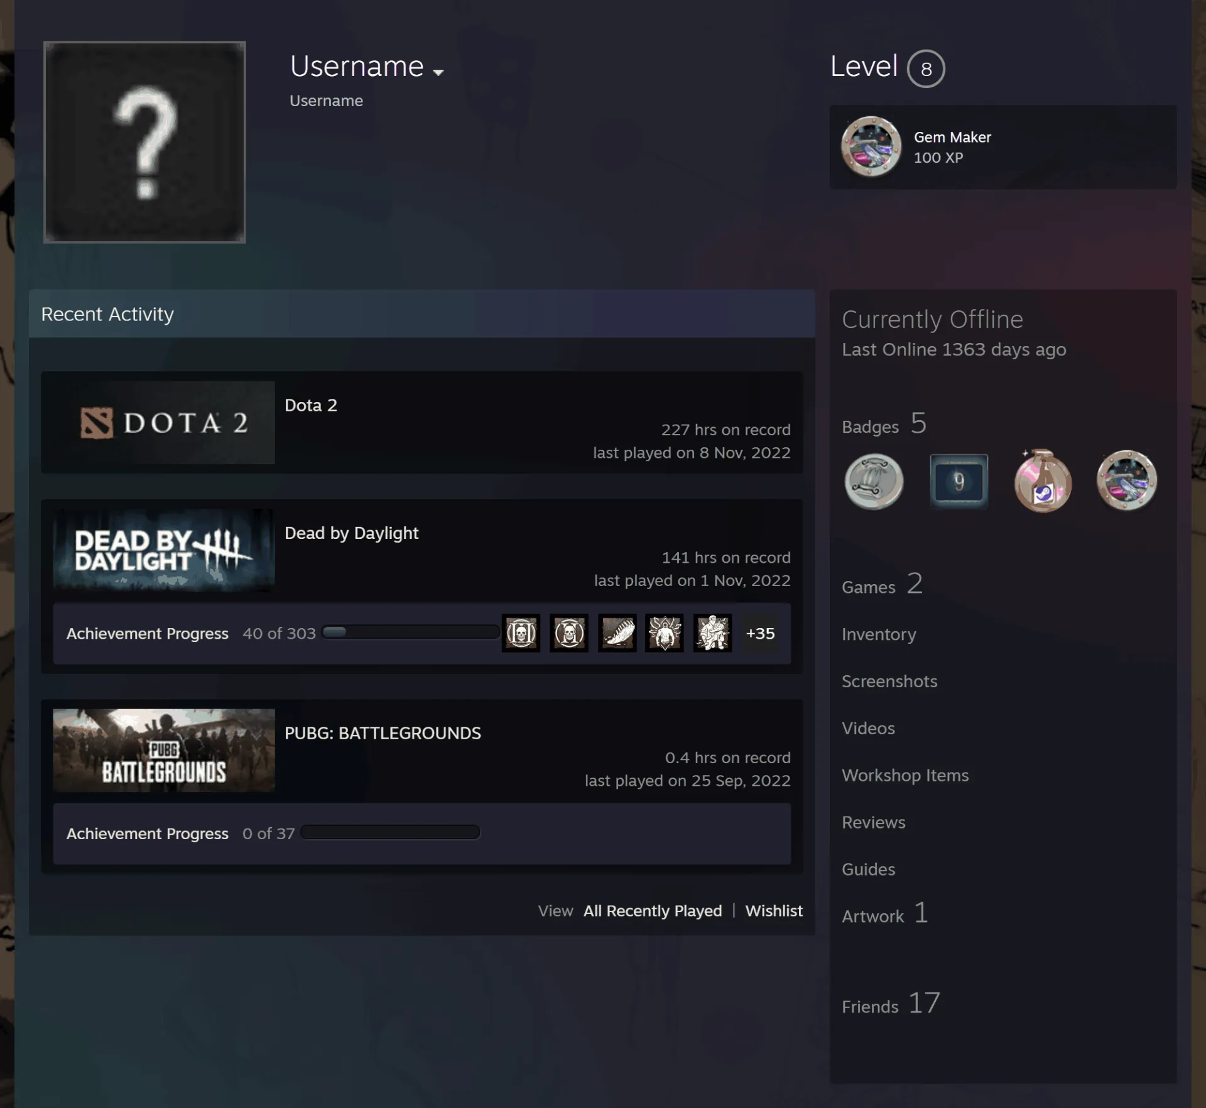Viewport: 1206px width, 1108px height.
Task: Open the PUBG: BATTLEGROUNDS banner image
Action: click(x=164, y=750)
